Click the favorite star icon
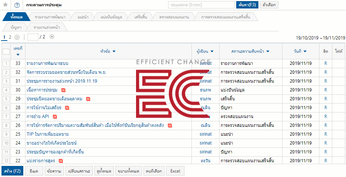 pyautogui.click(x=6, y=5)
